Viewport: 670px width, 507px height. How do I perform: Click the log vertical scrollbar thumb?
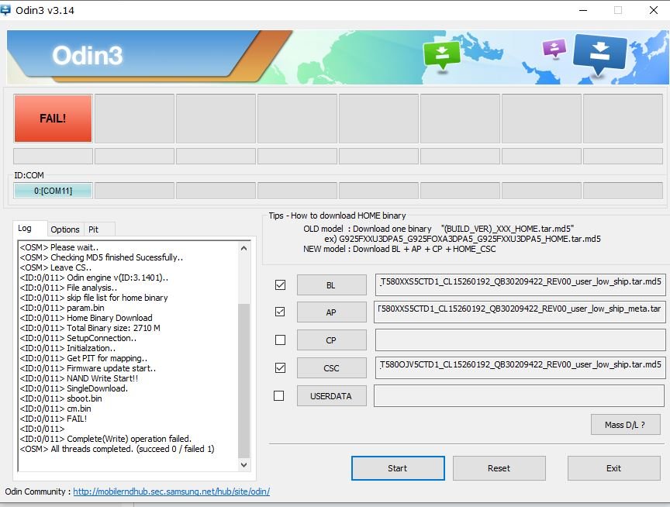[244, 381]
